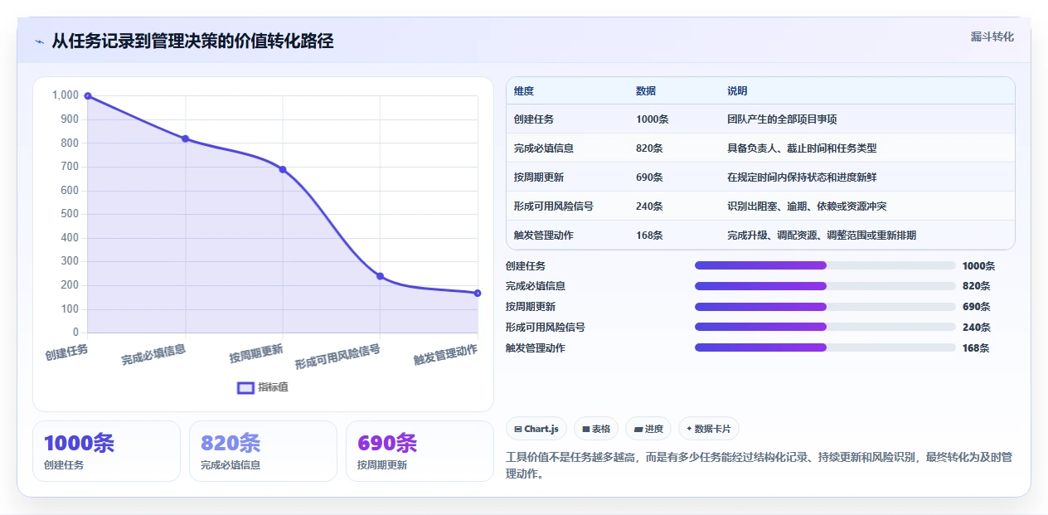This screenshot has height=515, width=1048.
Task: Click cell 识别出阻塞、逾期、依赖或资源冲突
Action: (807, 206)
